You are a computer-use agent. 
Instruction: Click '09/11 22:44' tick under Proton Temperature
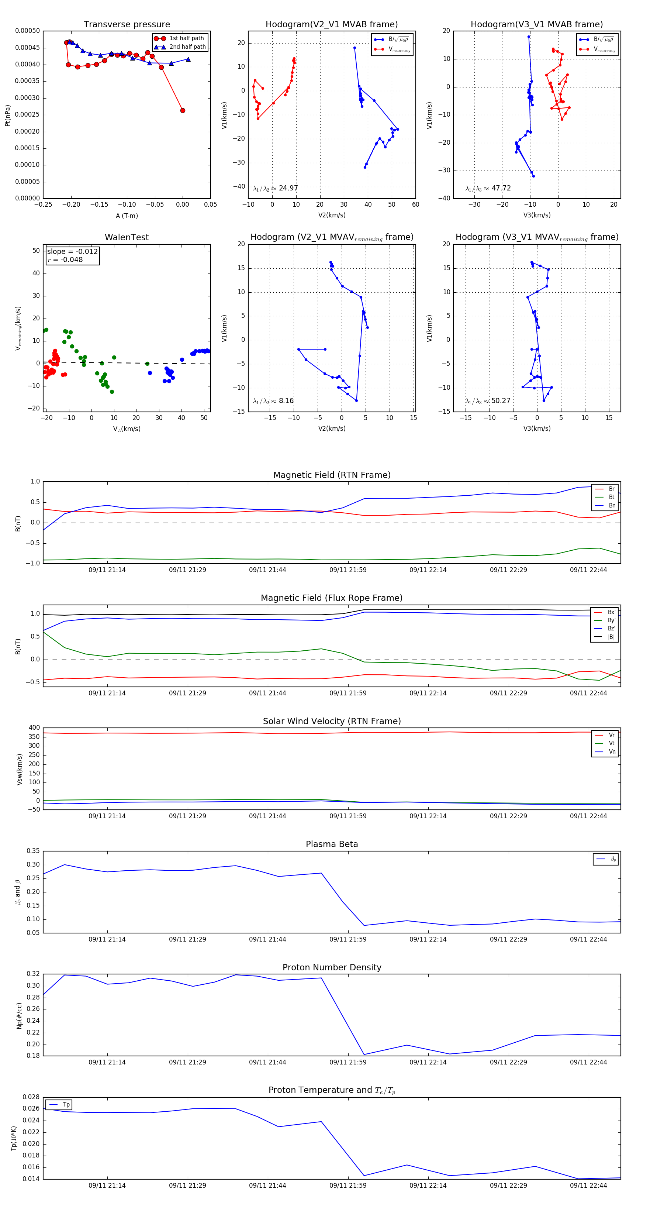click(x=588, y=1186)
